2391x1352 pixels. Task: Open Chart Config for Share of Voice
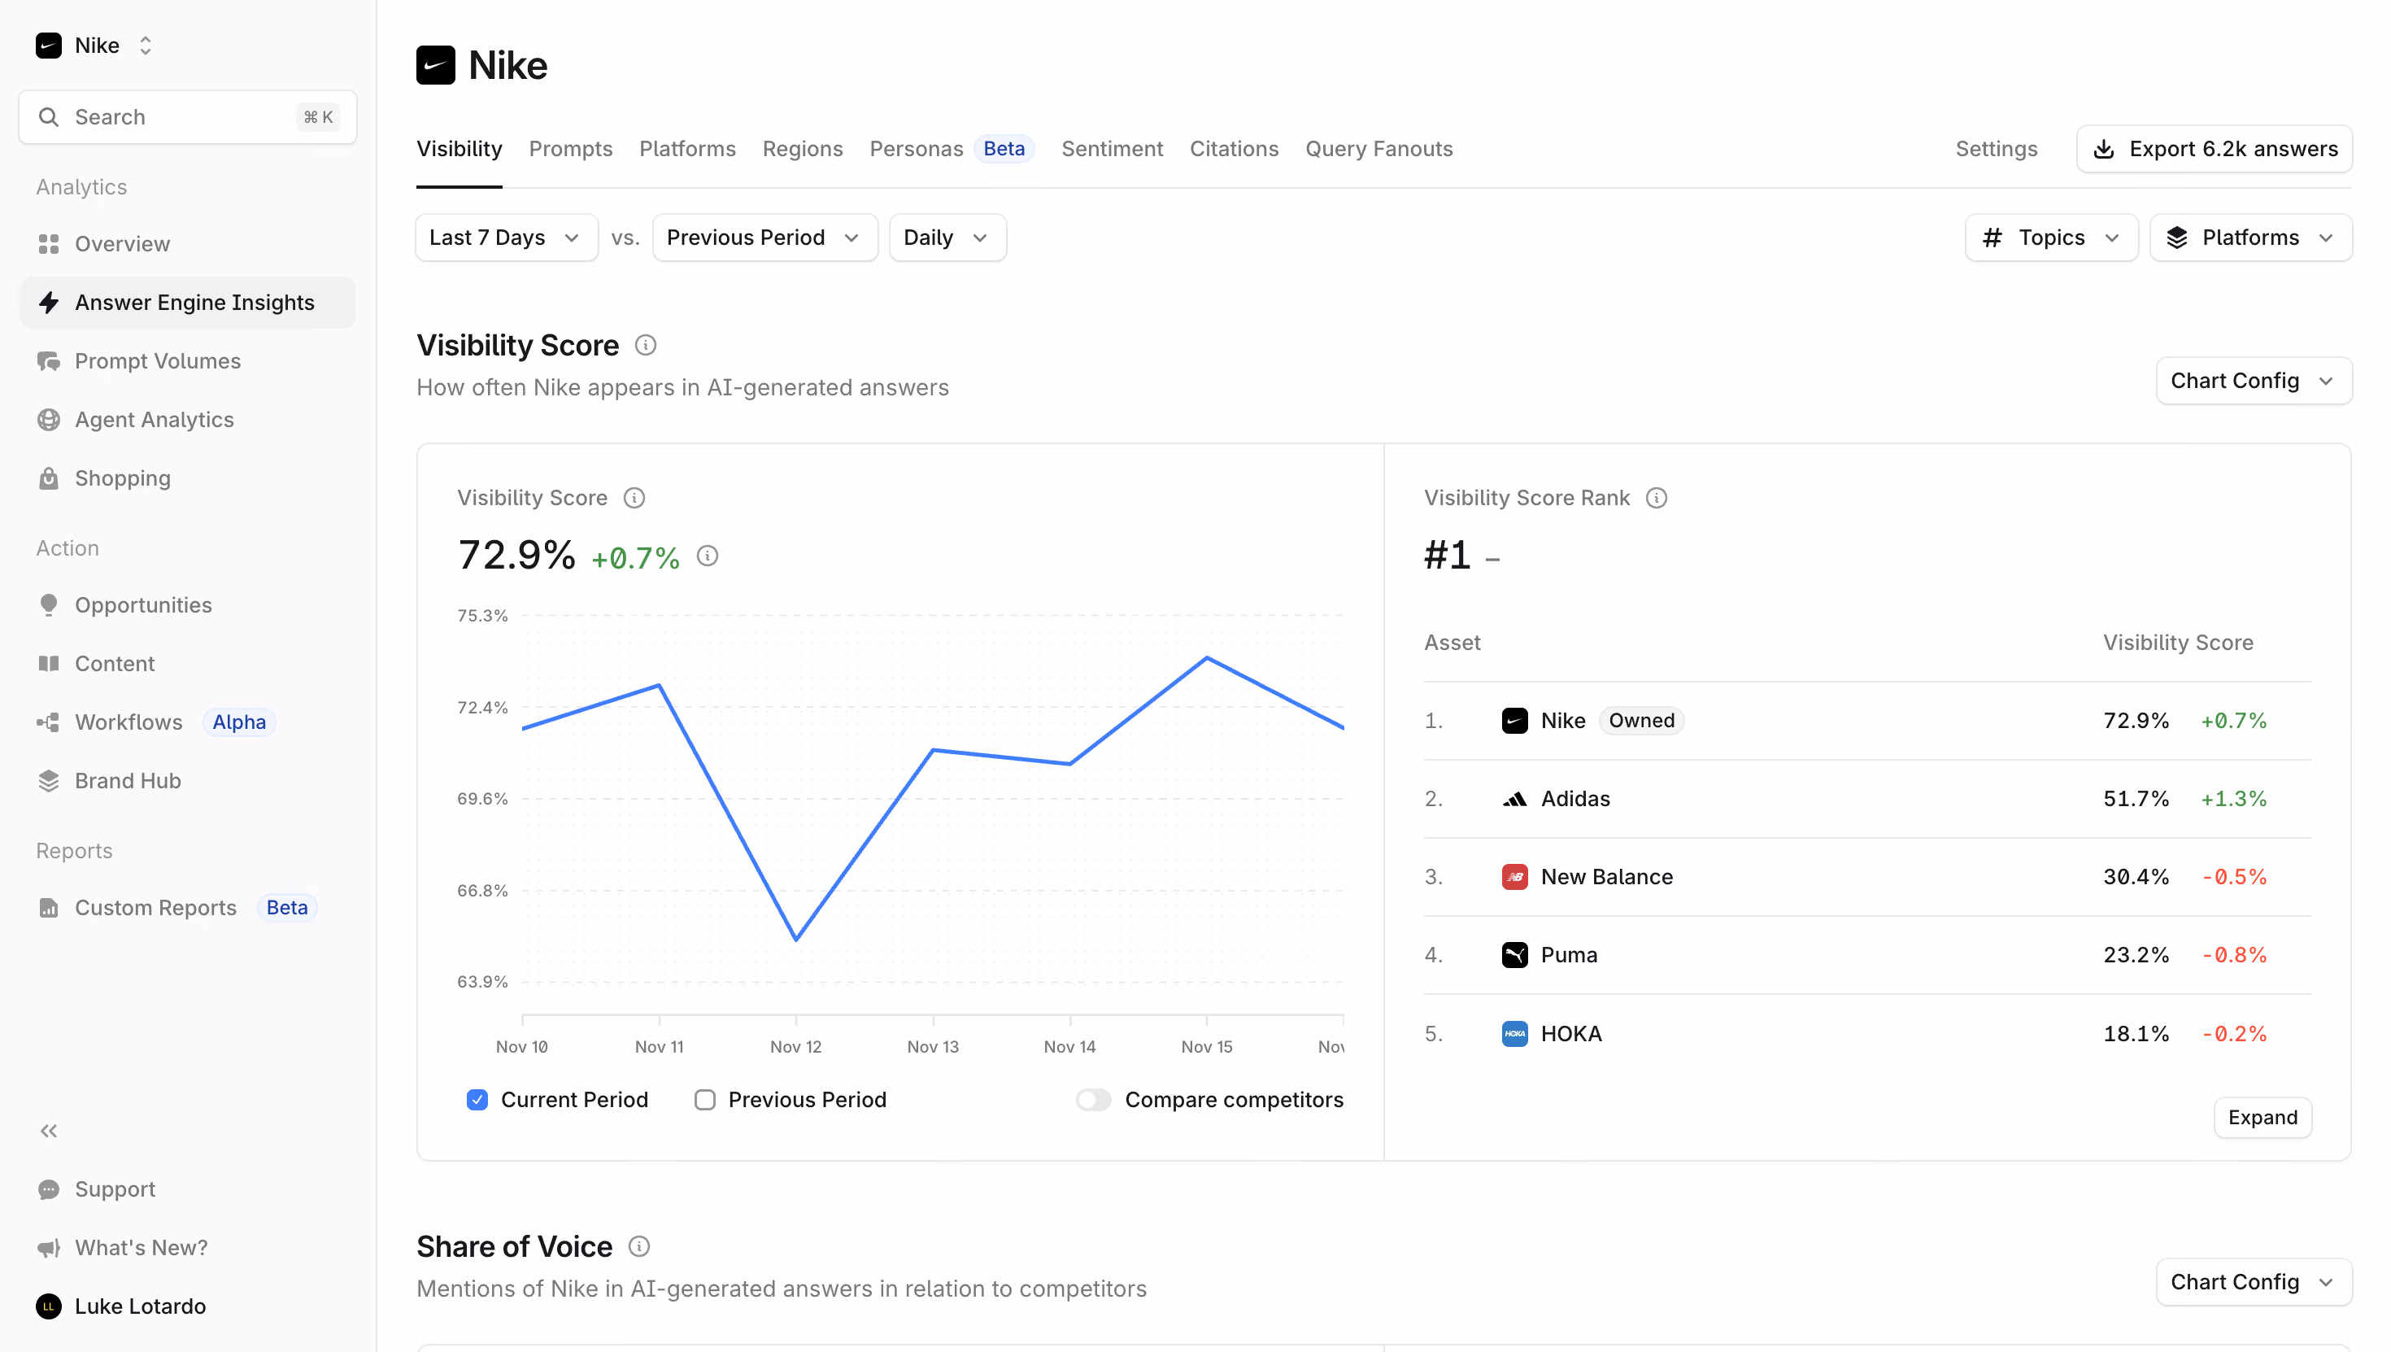pyautogui.click(x=2254, y=1282)
